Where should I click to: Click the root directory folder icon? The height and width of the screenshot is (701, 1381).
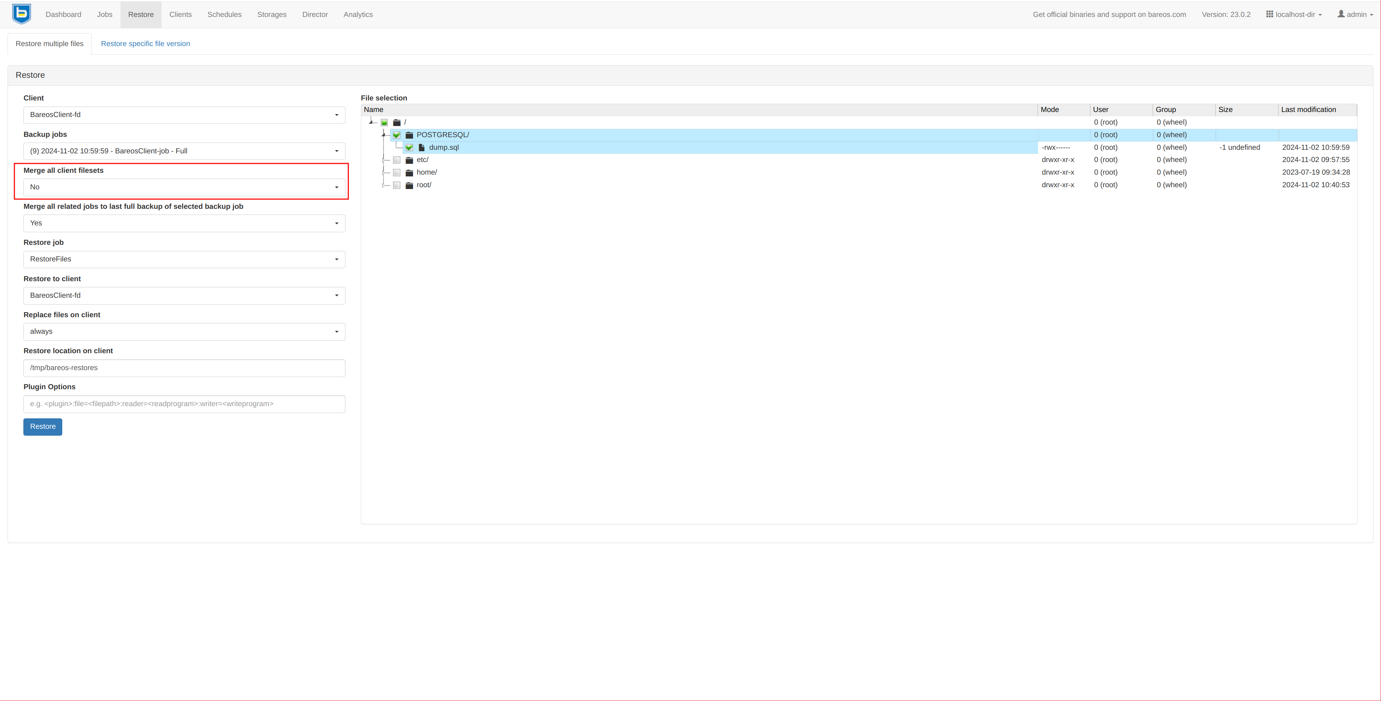397,122
